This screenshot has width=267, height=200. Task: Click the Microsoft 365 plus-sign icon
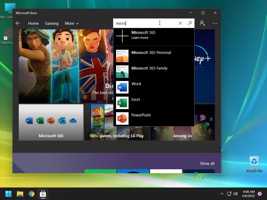(x=122, y=36)
